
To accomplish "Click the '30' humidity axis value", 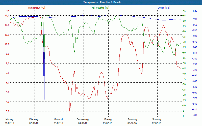I will 184,84.
